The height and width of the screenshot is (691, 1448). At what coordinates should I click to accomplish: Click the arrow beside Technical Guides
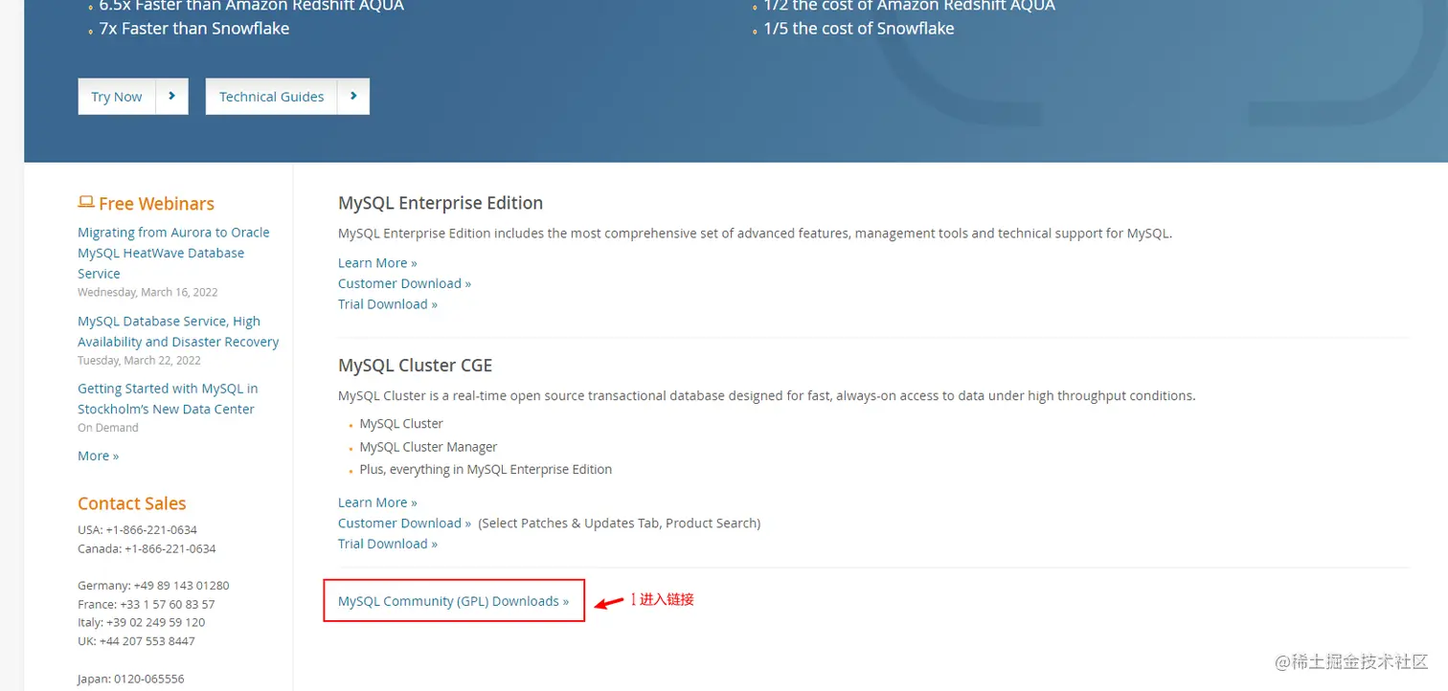pyautogui.click(x=353, y=97)
